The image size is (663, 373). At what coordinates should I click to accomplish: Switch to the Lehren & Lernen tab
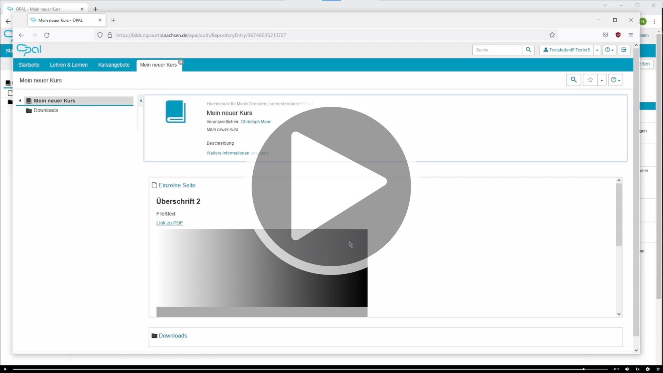click(69, 65)
